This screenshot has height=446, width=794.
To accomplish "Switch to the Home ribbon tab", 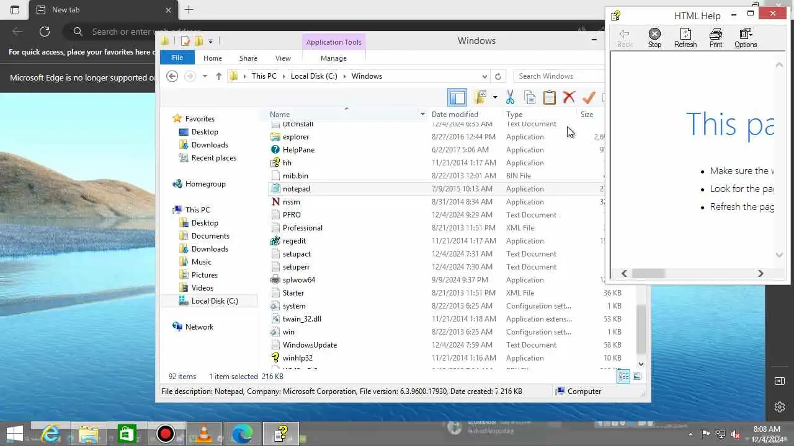I will coord(213,58).
